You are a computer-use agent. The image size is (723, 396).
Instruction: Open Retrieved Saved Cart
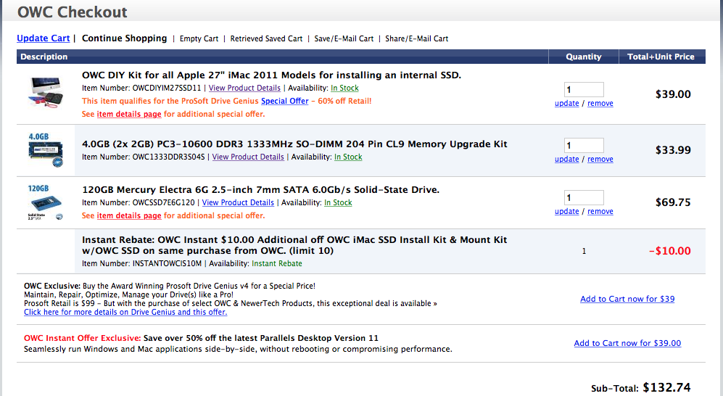click(266, 38)
